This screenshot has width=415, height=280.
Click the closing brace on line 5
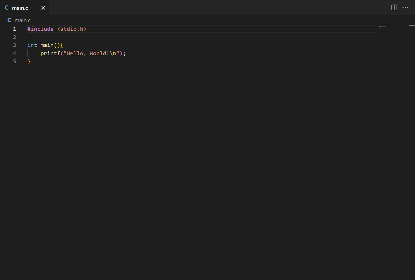29,61
